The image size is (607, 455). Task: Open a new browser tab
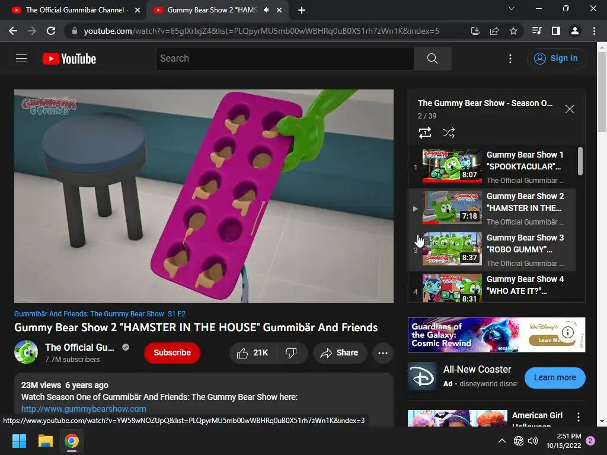302,10
